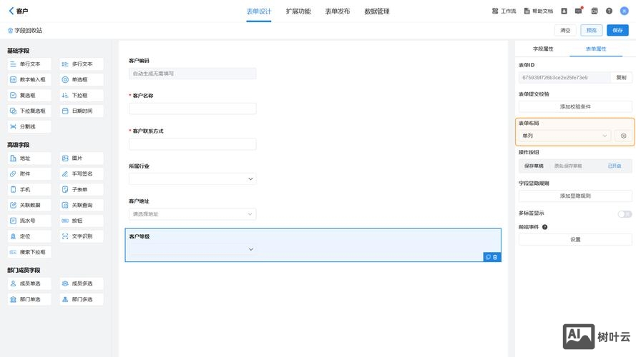Click the 预览 button
The height and width of the screenshot is (357, 636).
pyautogui.click(x=592, y=31)
